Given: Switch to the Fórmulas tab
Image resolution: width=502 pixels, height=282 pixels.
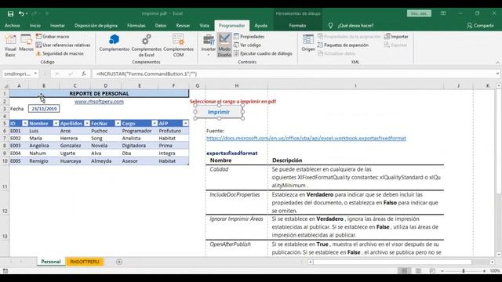Looking at the screenshot, I should point(136,25).
